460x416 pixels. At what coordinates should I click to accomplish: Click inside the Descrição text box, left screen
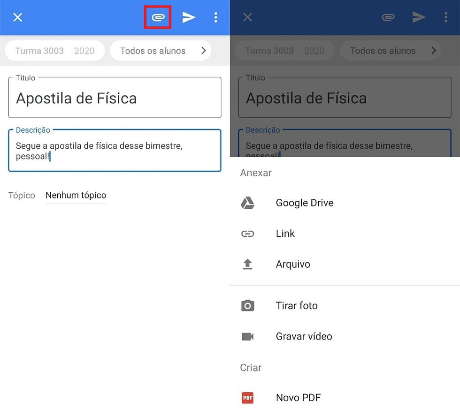[115, 151]
